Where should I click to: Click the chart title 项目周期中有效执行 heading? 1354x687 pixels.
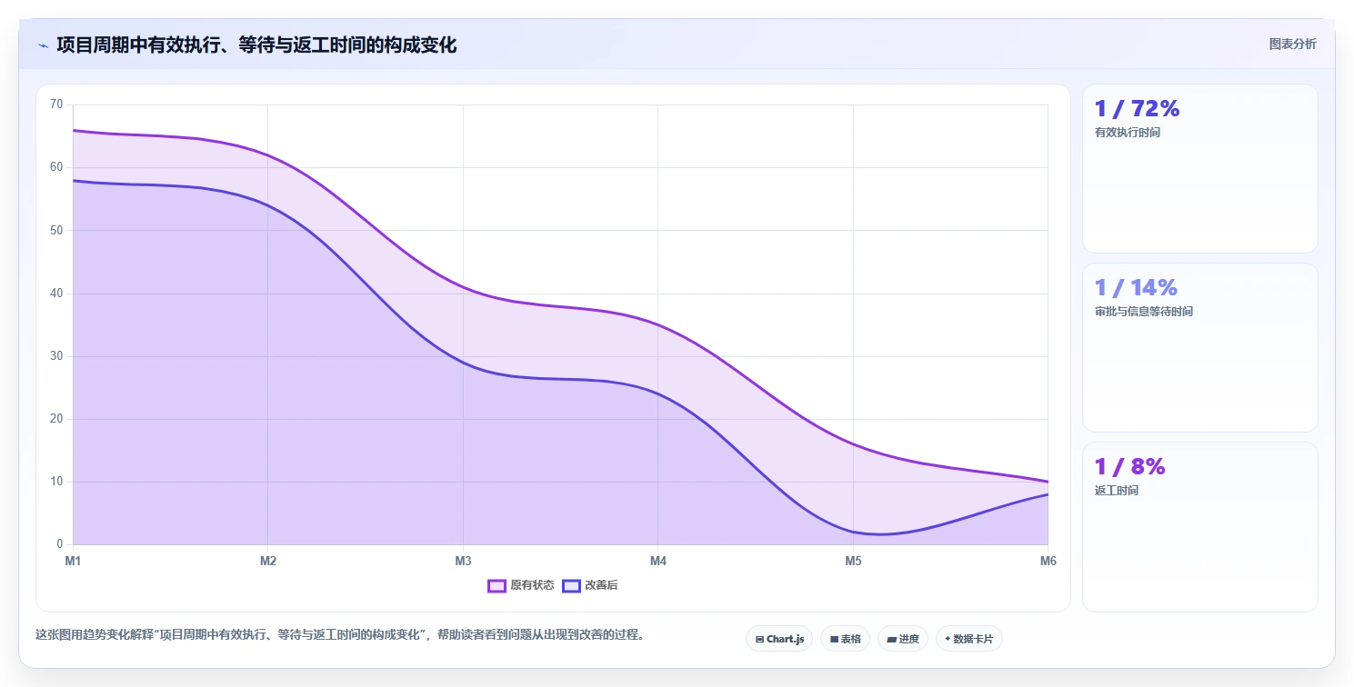[x=256, y=45]
